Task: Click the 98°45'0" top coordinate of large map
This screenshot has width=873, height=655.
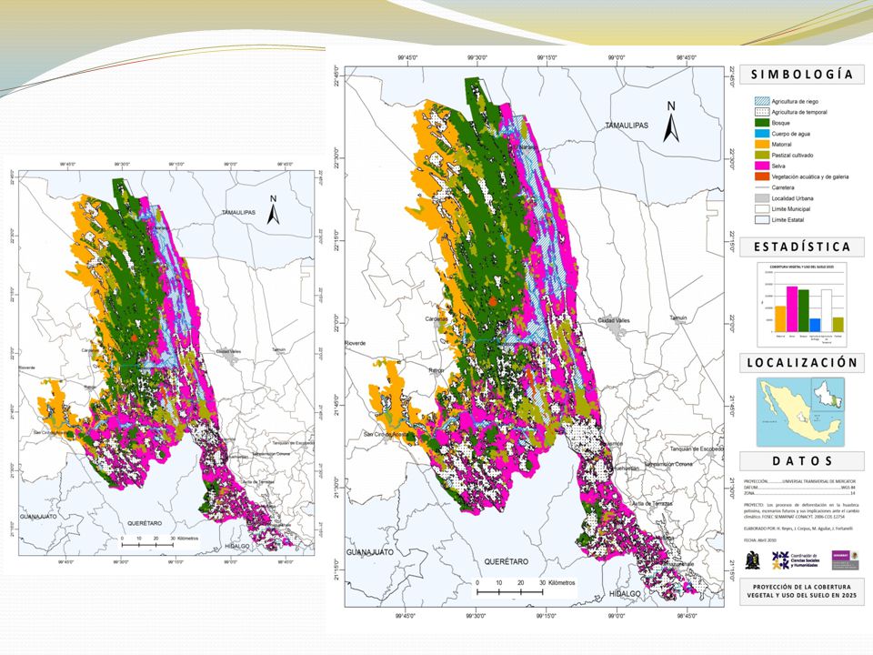Action: pos(686,58)
